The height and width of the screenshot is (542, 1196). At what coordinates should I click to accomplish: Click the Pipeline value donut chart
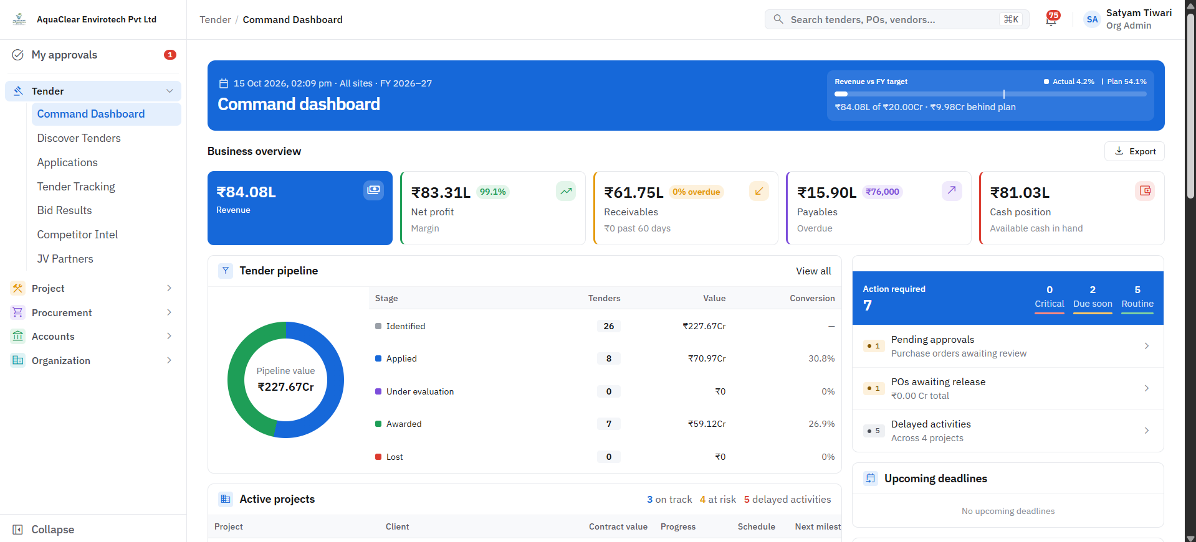click(285, 380)
